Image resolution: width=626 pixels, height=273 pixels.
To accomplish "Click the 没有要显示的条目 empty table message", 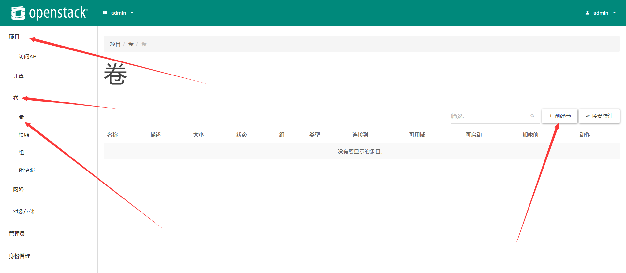I will (x=361, y=152).
